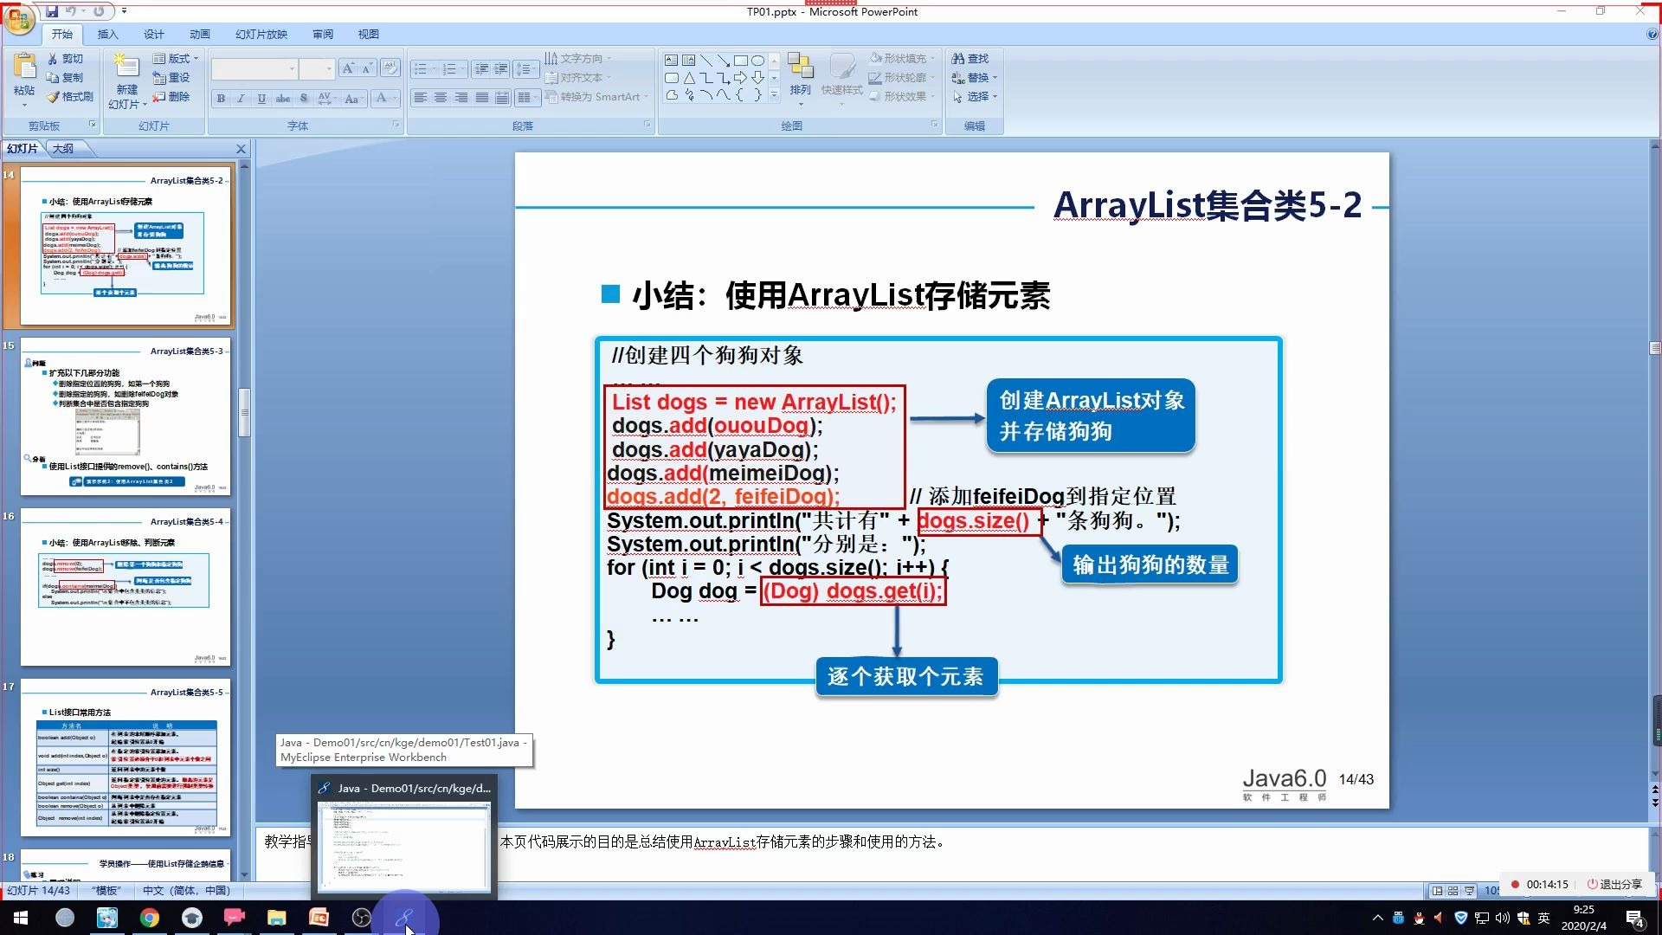Screen dimensions: 1662x935
Task: Toggle italic formatting
Action: [x=241, y=99]
